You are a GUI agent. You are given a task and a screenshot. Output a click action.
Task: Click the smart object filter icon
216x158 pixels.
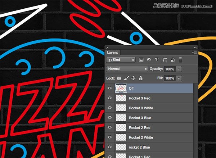pyautogui.click(x=172, y=60)
